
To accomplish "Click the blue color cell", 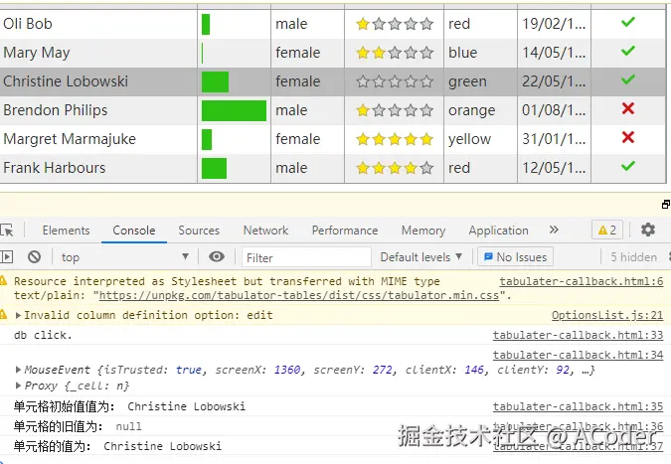I will 480,53.
